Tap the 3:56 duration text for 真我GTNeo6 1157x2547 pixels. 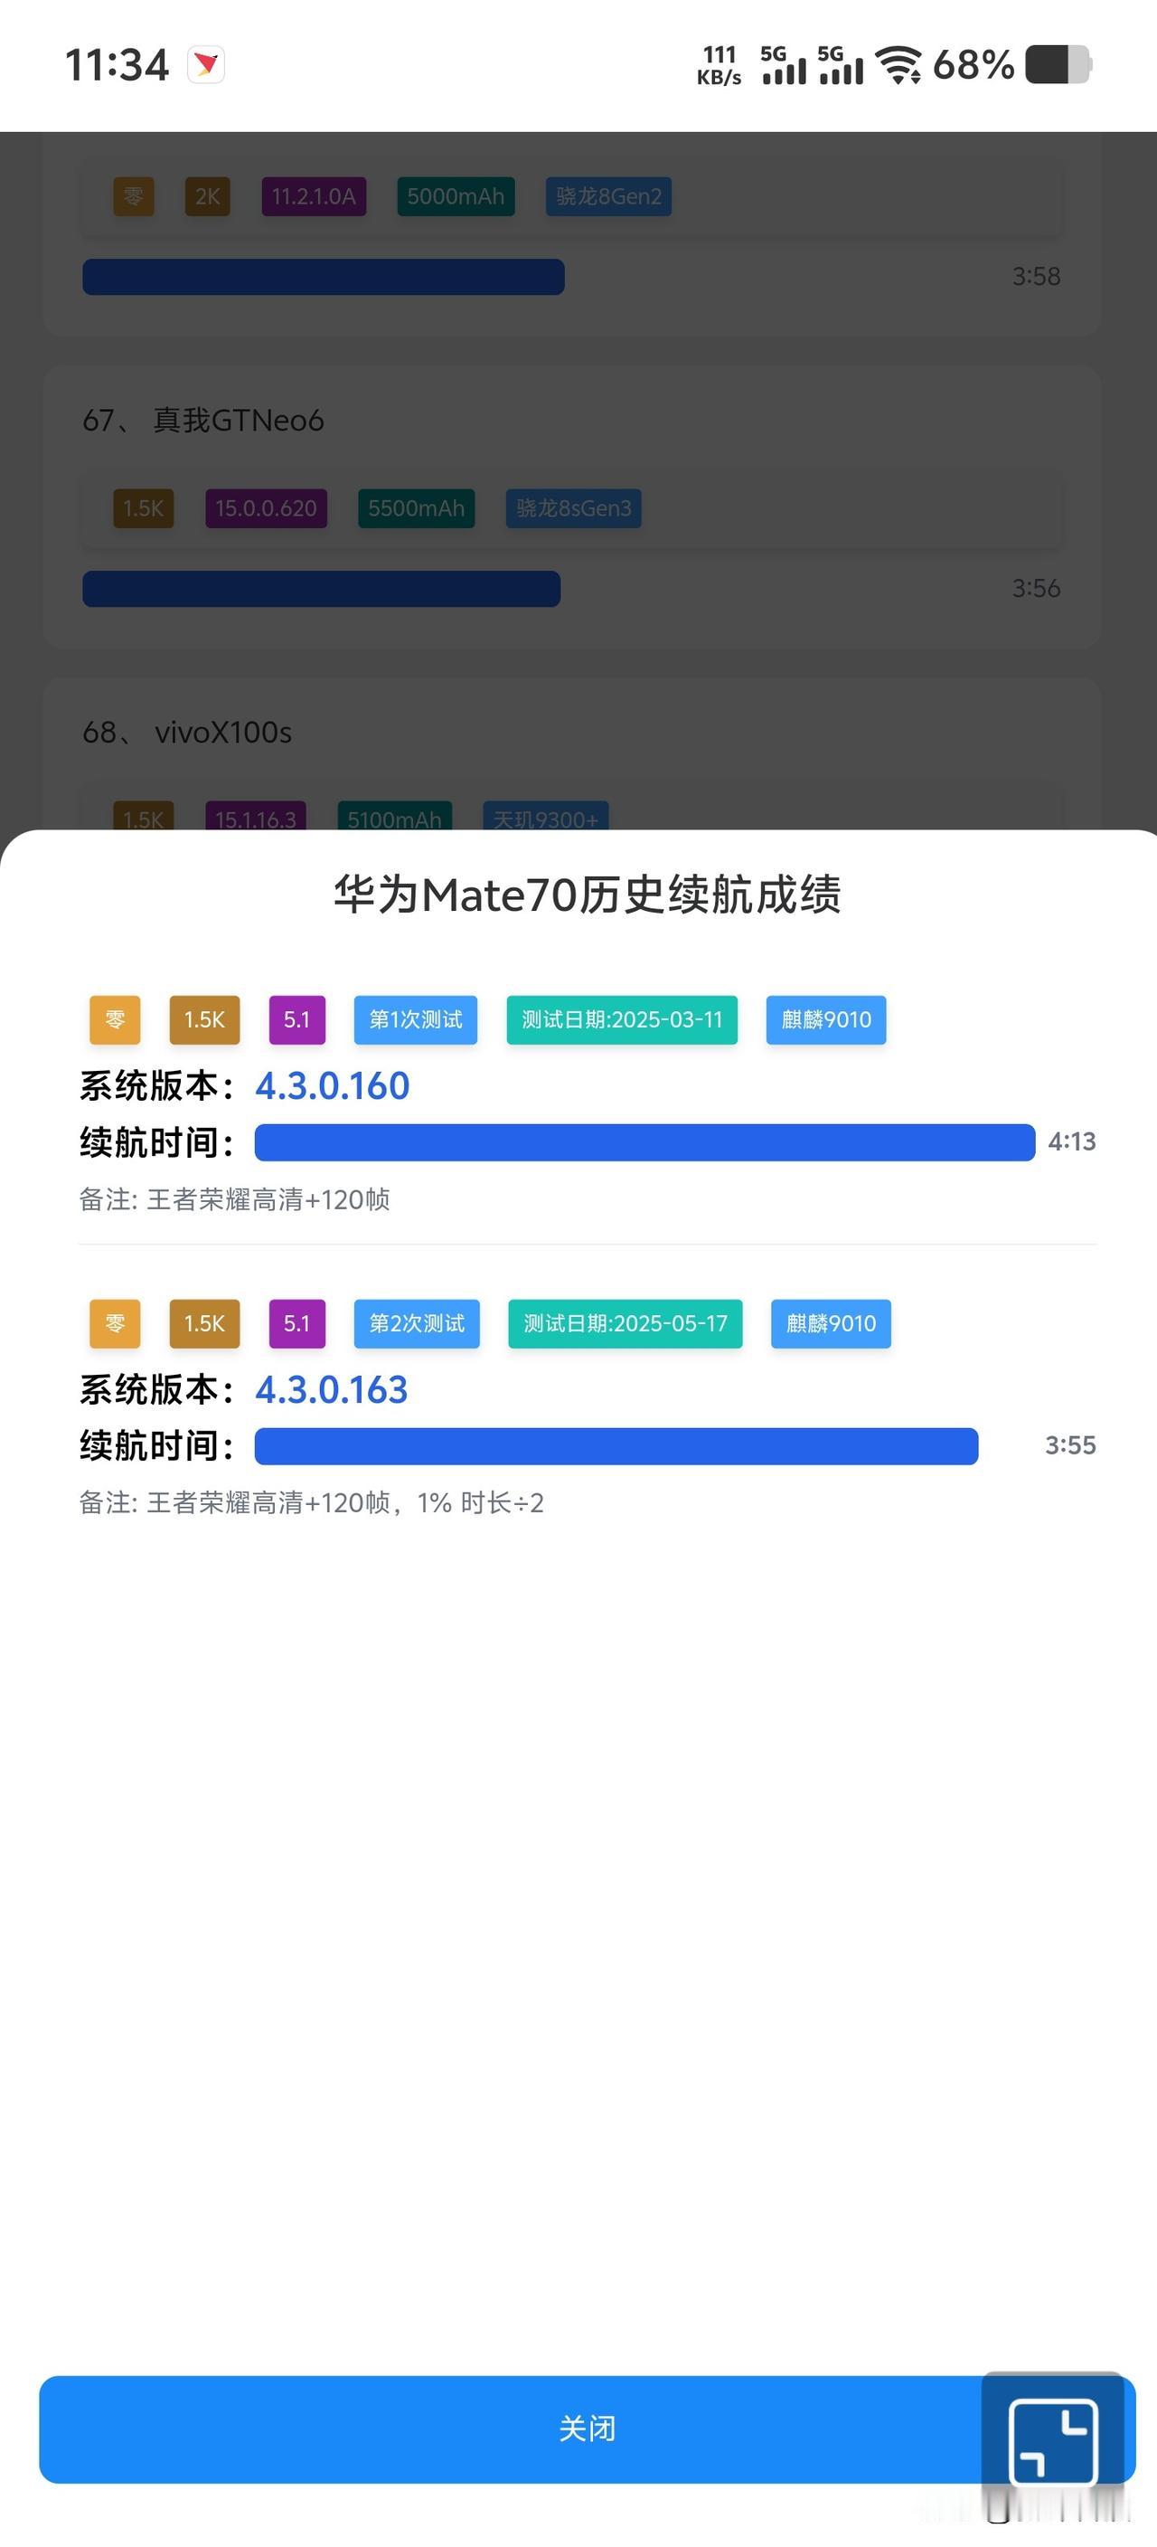1037,588
